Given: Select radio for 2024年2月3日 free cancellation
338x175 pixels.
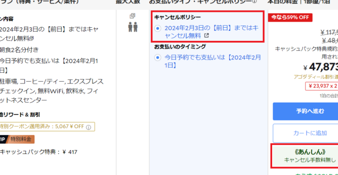Looking at the screenshot, I should point(158,28).
